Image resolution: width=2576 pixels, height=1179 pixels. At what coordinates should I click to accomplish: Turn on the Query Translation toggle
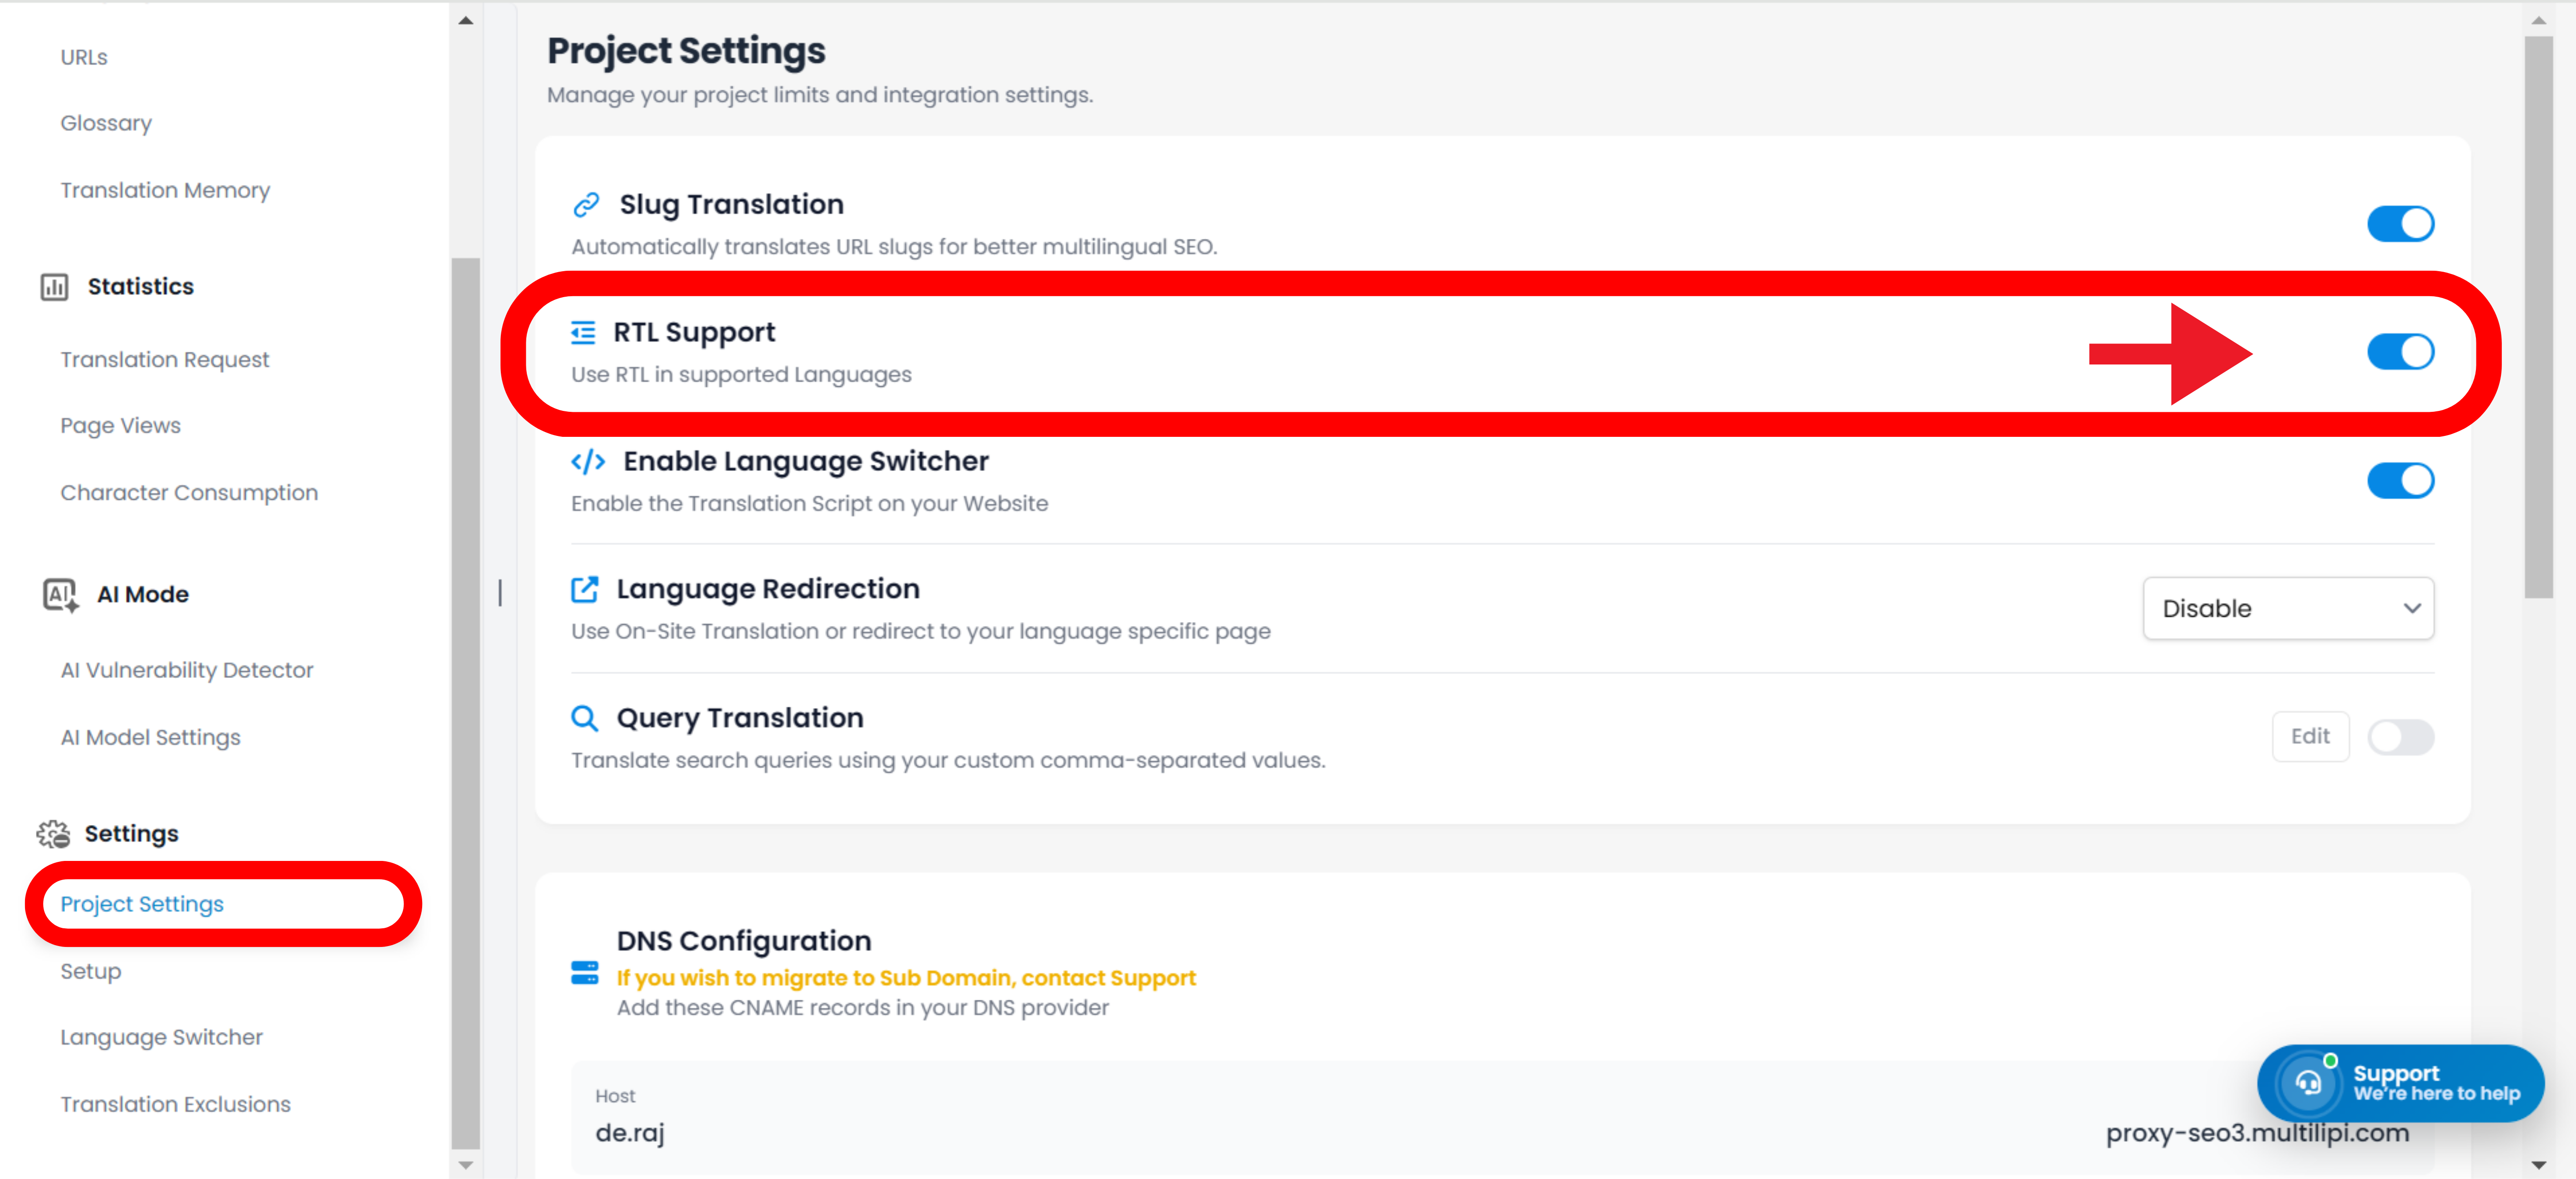pos(2400,737)
